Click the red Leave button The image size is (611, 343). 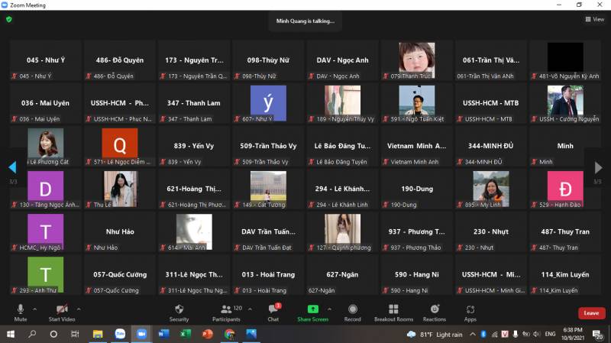(591, 313)
